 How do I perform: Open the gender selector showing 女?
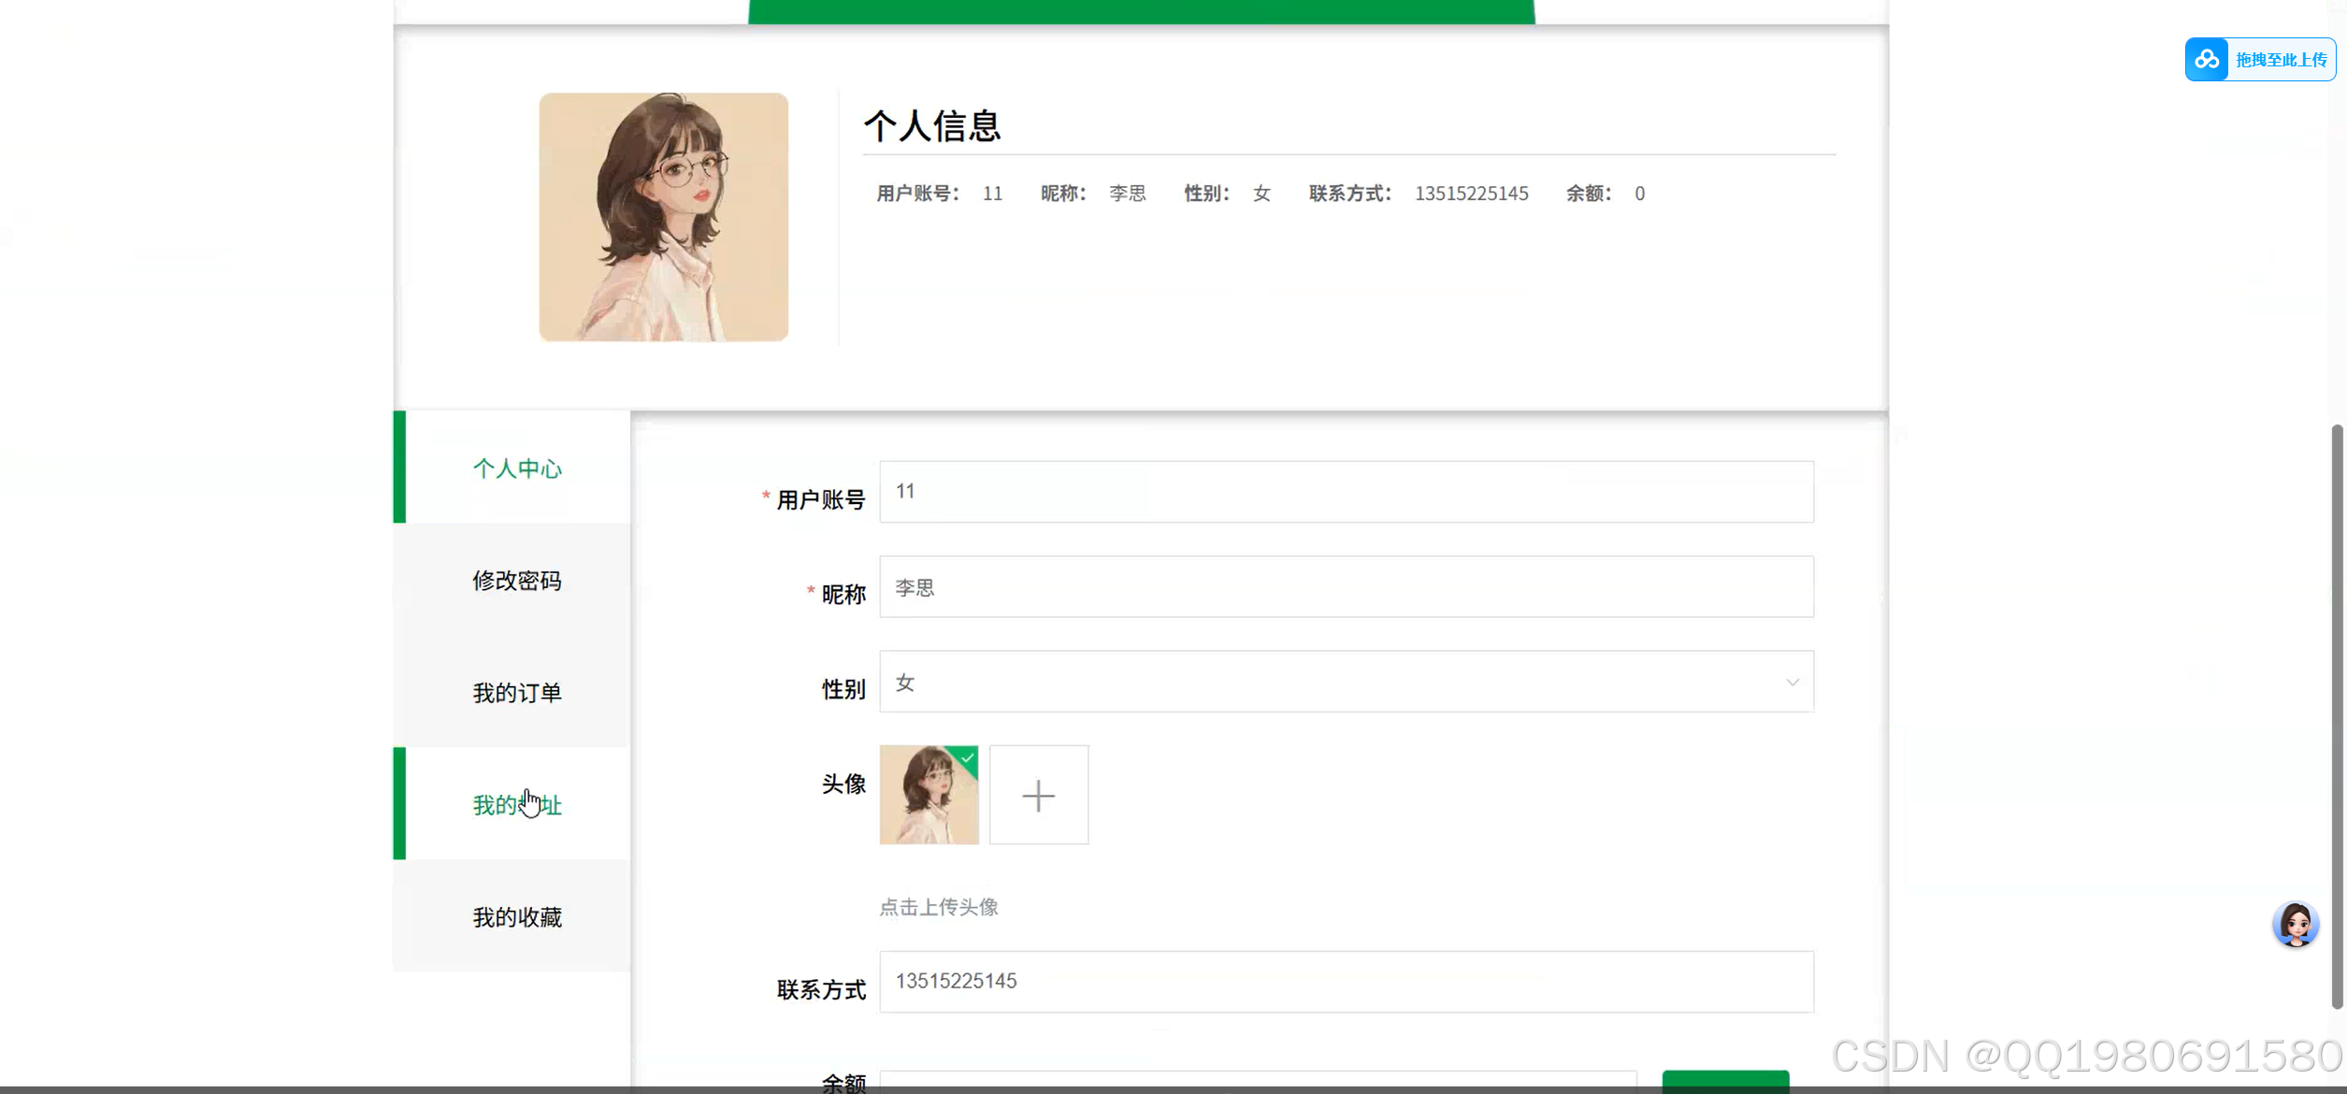(x=1346, y=682)
